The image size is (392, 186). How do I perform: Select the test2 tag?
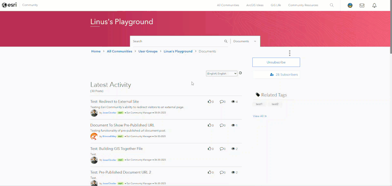click(x=275, y=104)
